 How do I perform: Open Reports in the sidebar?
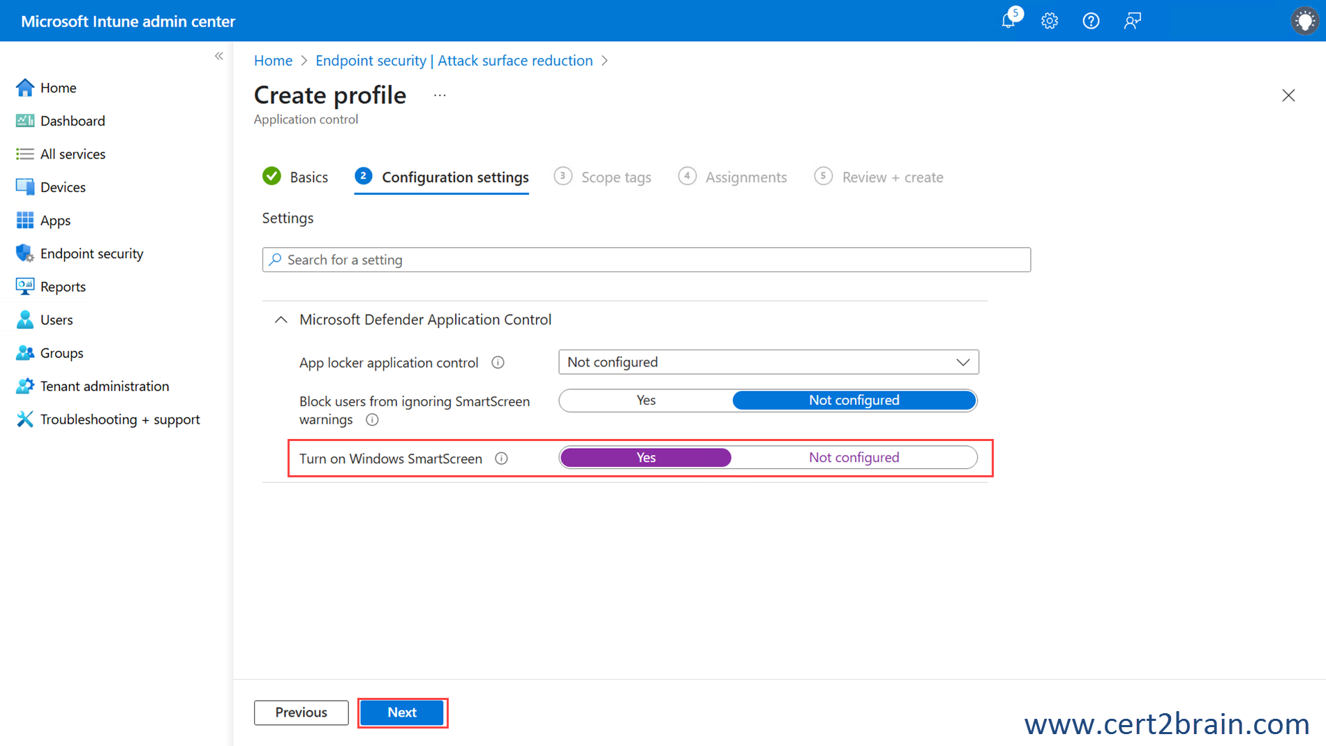tap(63, 286)
